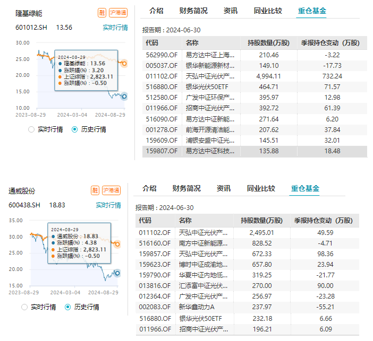Click the blue price endpoint marker in 隆基绿能 chart
Viewport: 373px width, 341px height.
click(124, 96)
